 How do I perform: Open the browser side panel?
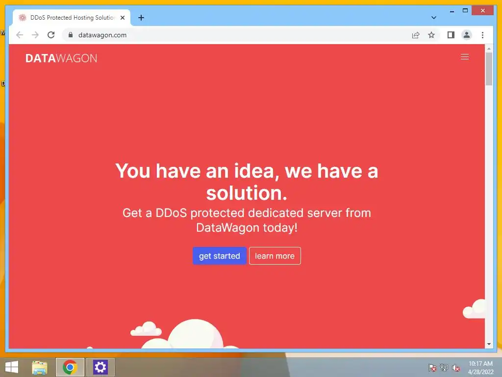pyautogui.click(x=451, y=35)
